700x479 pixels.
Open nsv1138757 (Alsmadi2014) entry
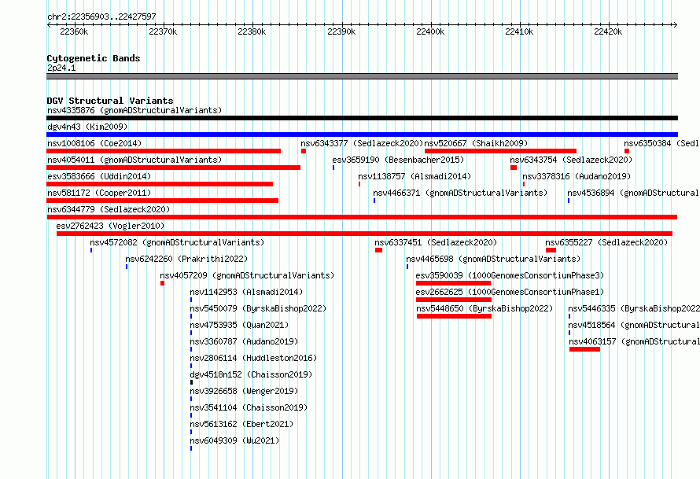(x=414, y=176)
